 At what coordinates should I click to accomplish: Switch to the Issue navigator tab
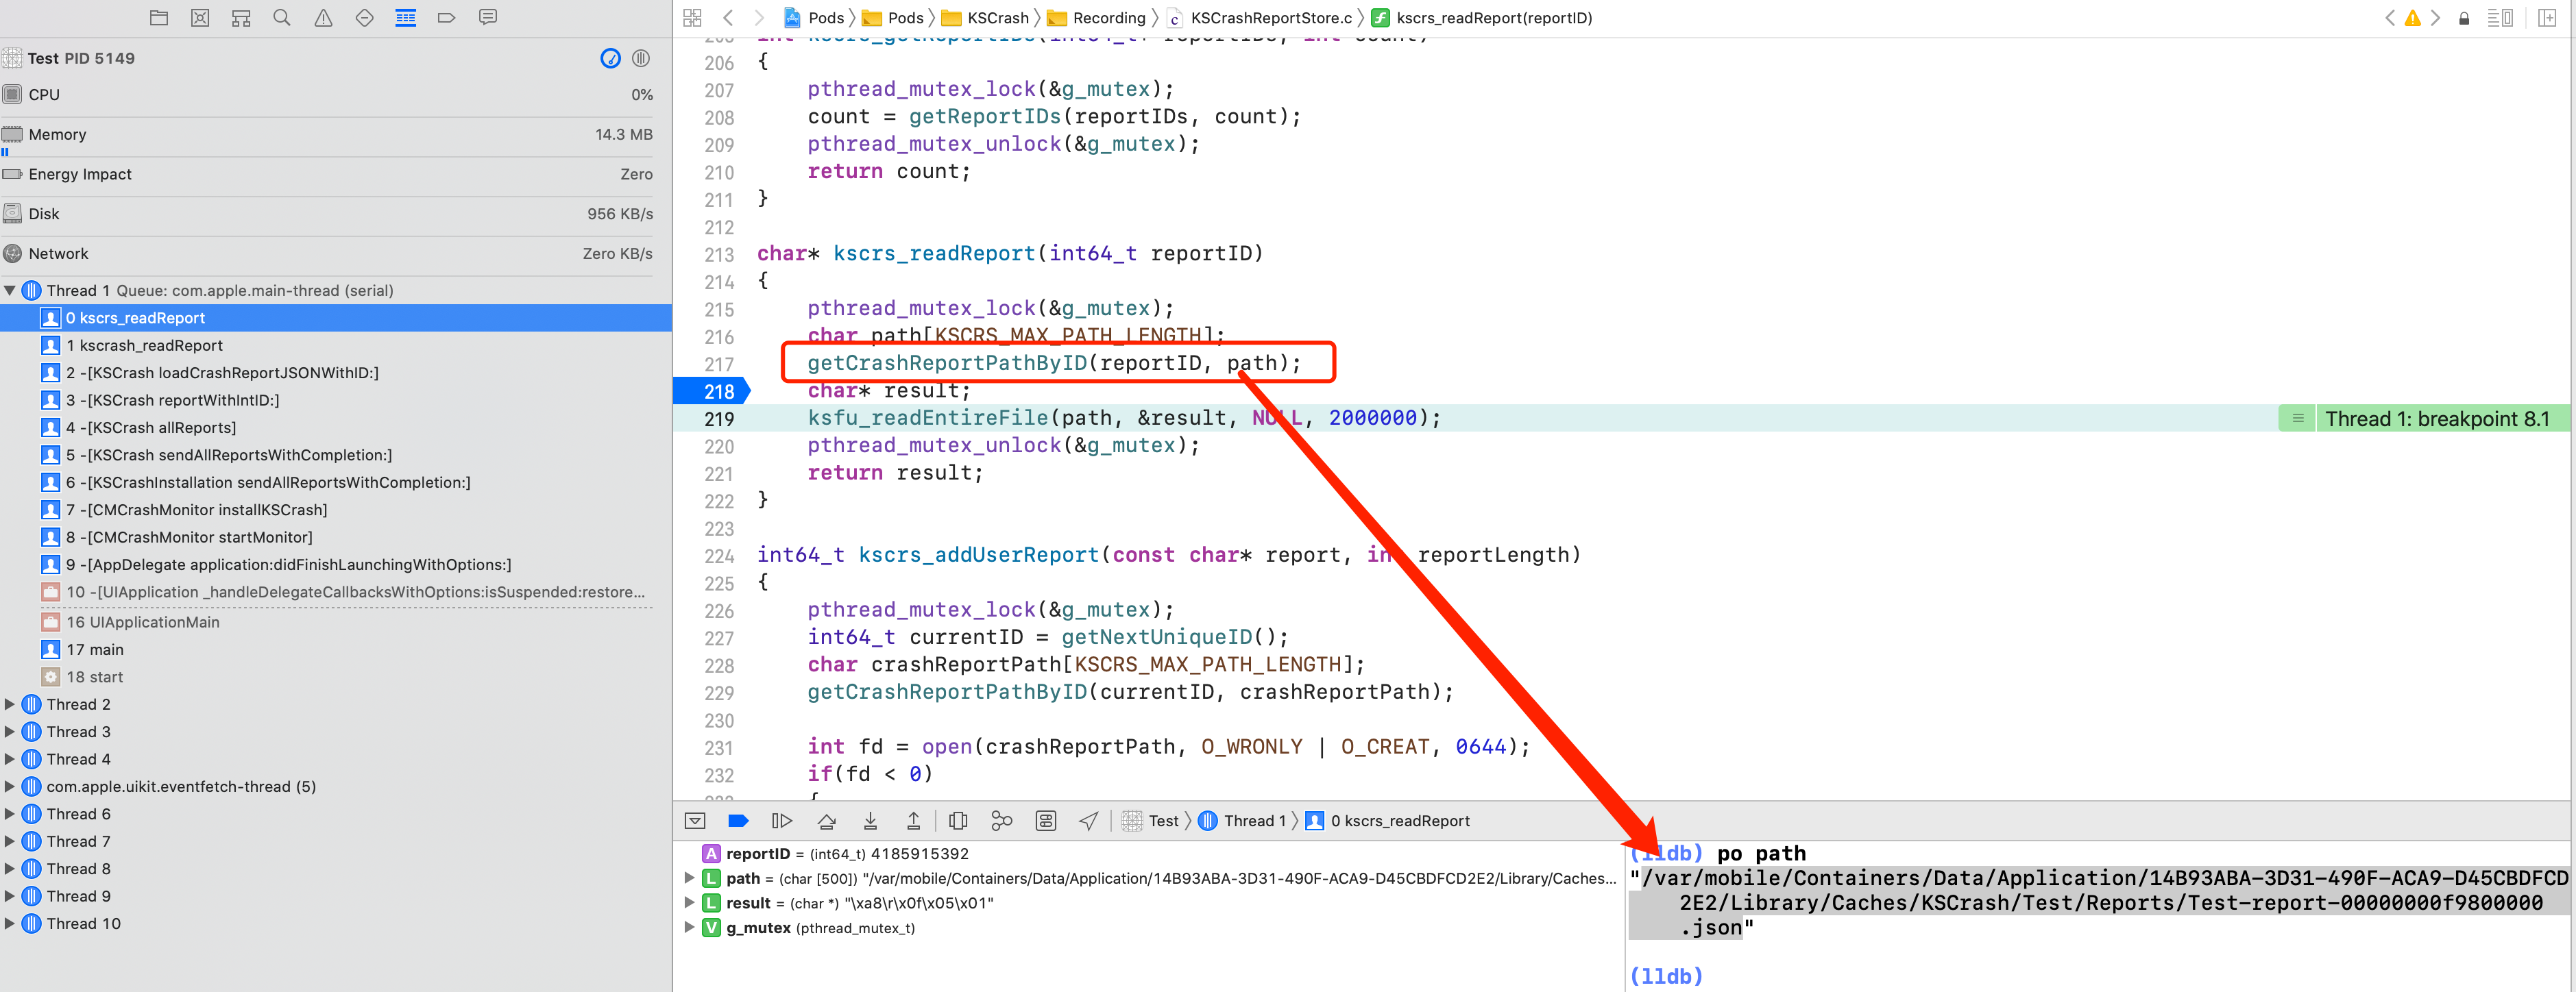click(x=323, y=18)
